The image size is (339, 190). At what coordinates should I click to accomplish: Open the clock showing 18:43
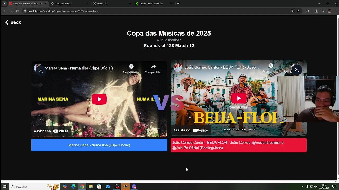(x=324, y=187)
